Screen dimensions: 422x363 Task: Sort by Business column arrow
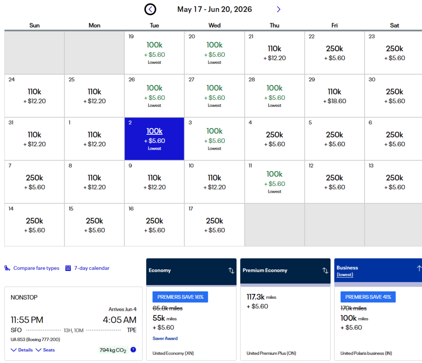tap(418, 269)
